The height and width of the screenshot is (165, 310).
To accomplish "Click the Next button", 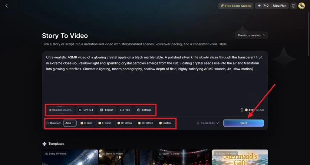I will [x=244, y=123].
